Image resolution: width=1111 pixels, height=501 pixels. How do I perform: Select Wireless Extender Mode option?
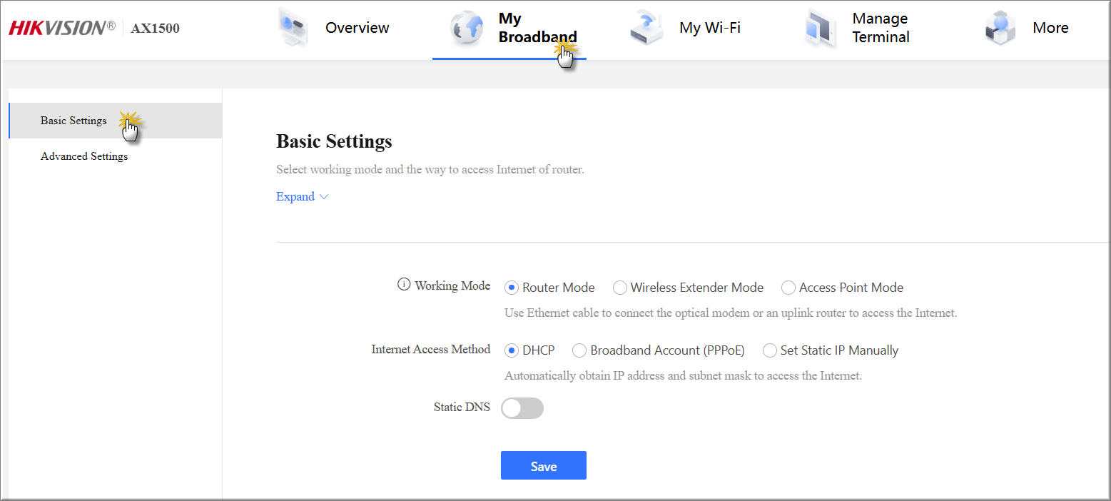click(619, 288)
